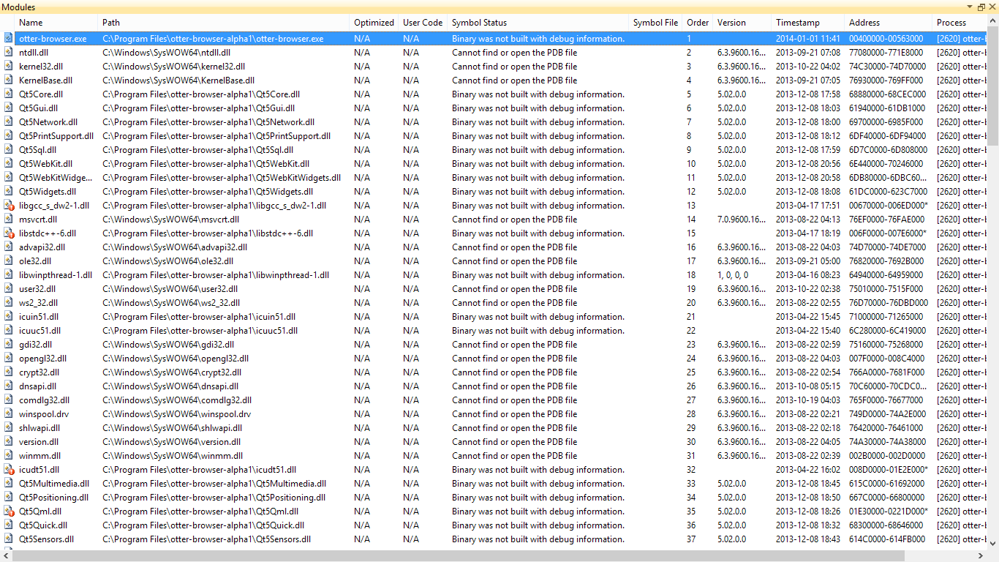
Task: Click the kernel32.dll module icon
Action: pyautogui.click(x=9, y=67)
